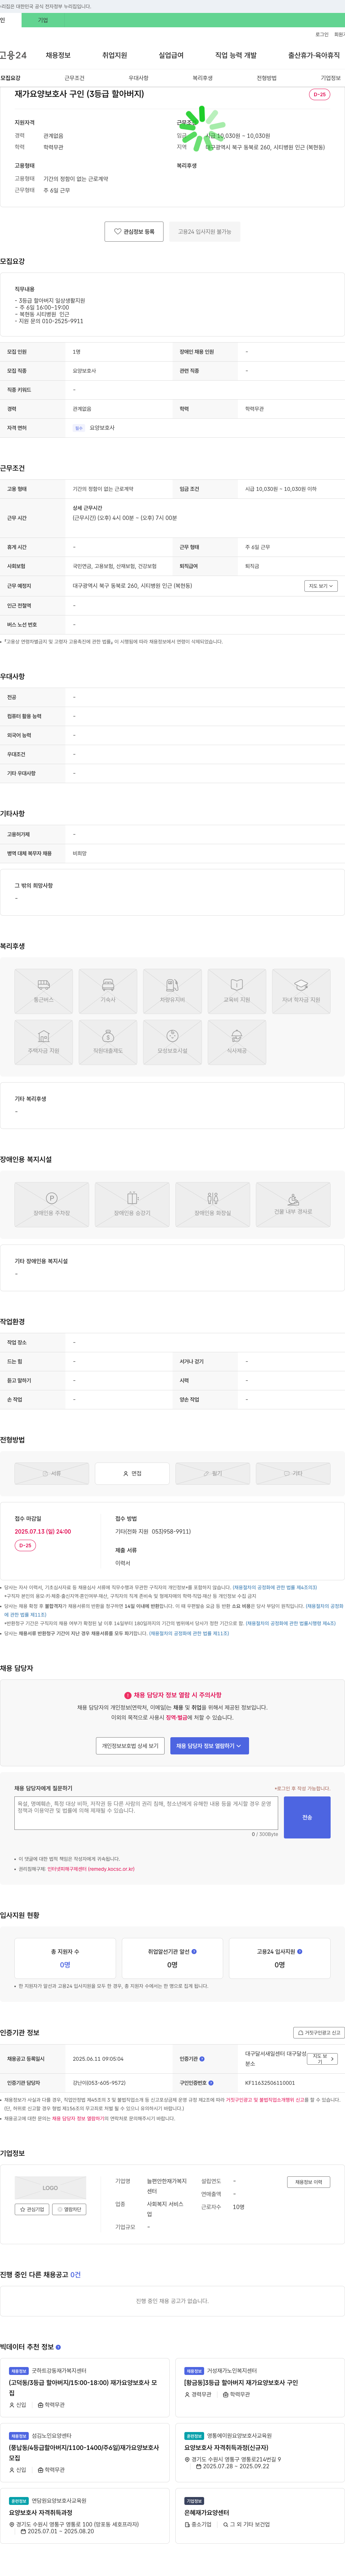Click the 서류 screening method box
Screen dimensions: 345x2576
coord(52,1473)
